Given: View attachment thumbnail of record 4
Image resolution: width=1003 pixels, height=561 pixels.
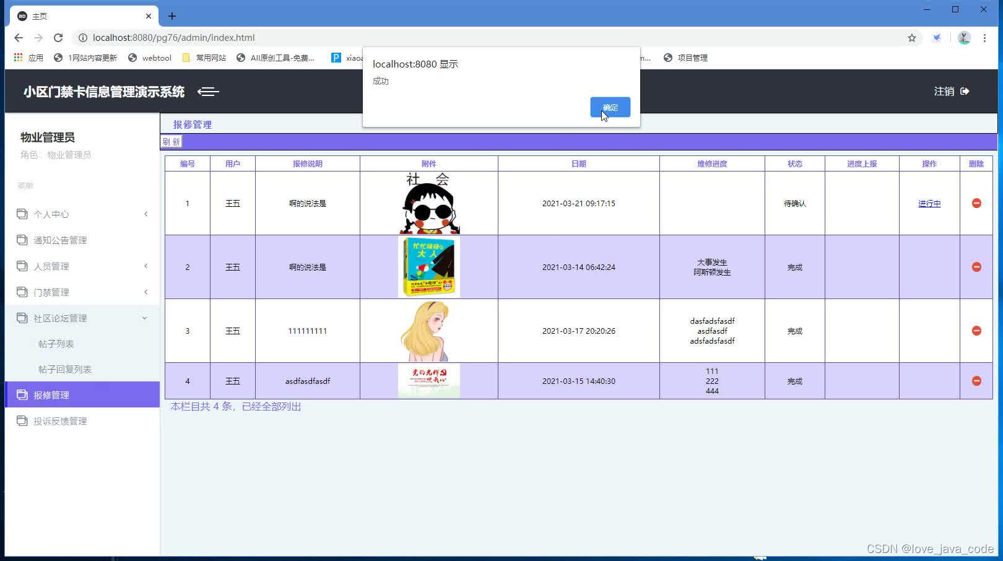Looking at the screenshot, I should tap(429, 381).
